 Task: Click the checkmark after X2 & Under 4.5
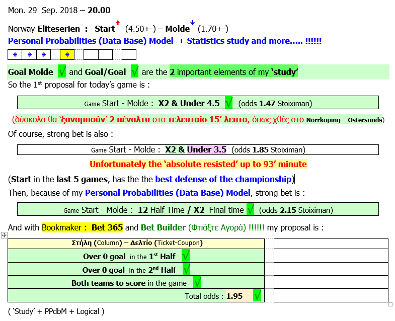click(x=229, y=103)
